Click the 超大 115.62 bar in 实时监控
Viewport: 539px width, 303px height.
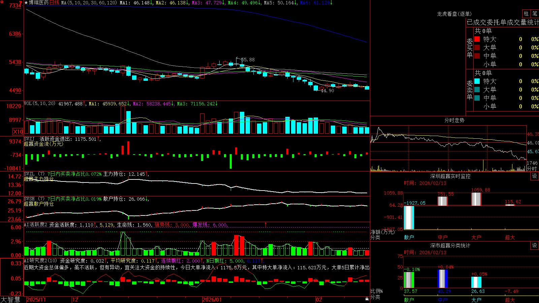coord(510,205)
